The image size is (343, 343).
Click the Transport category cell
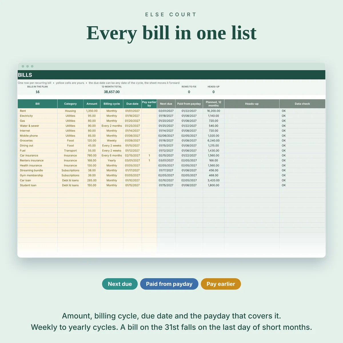tap(70, 151)
